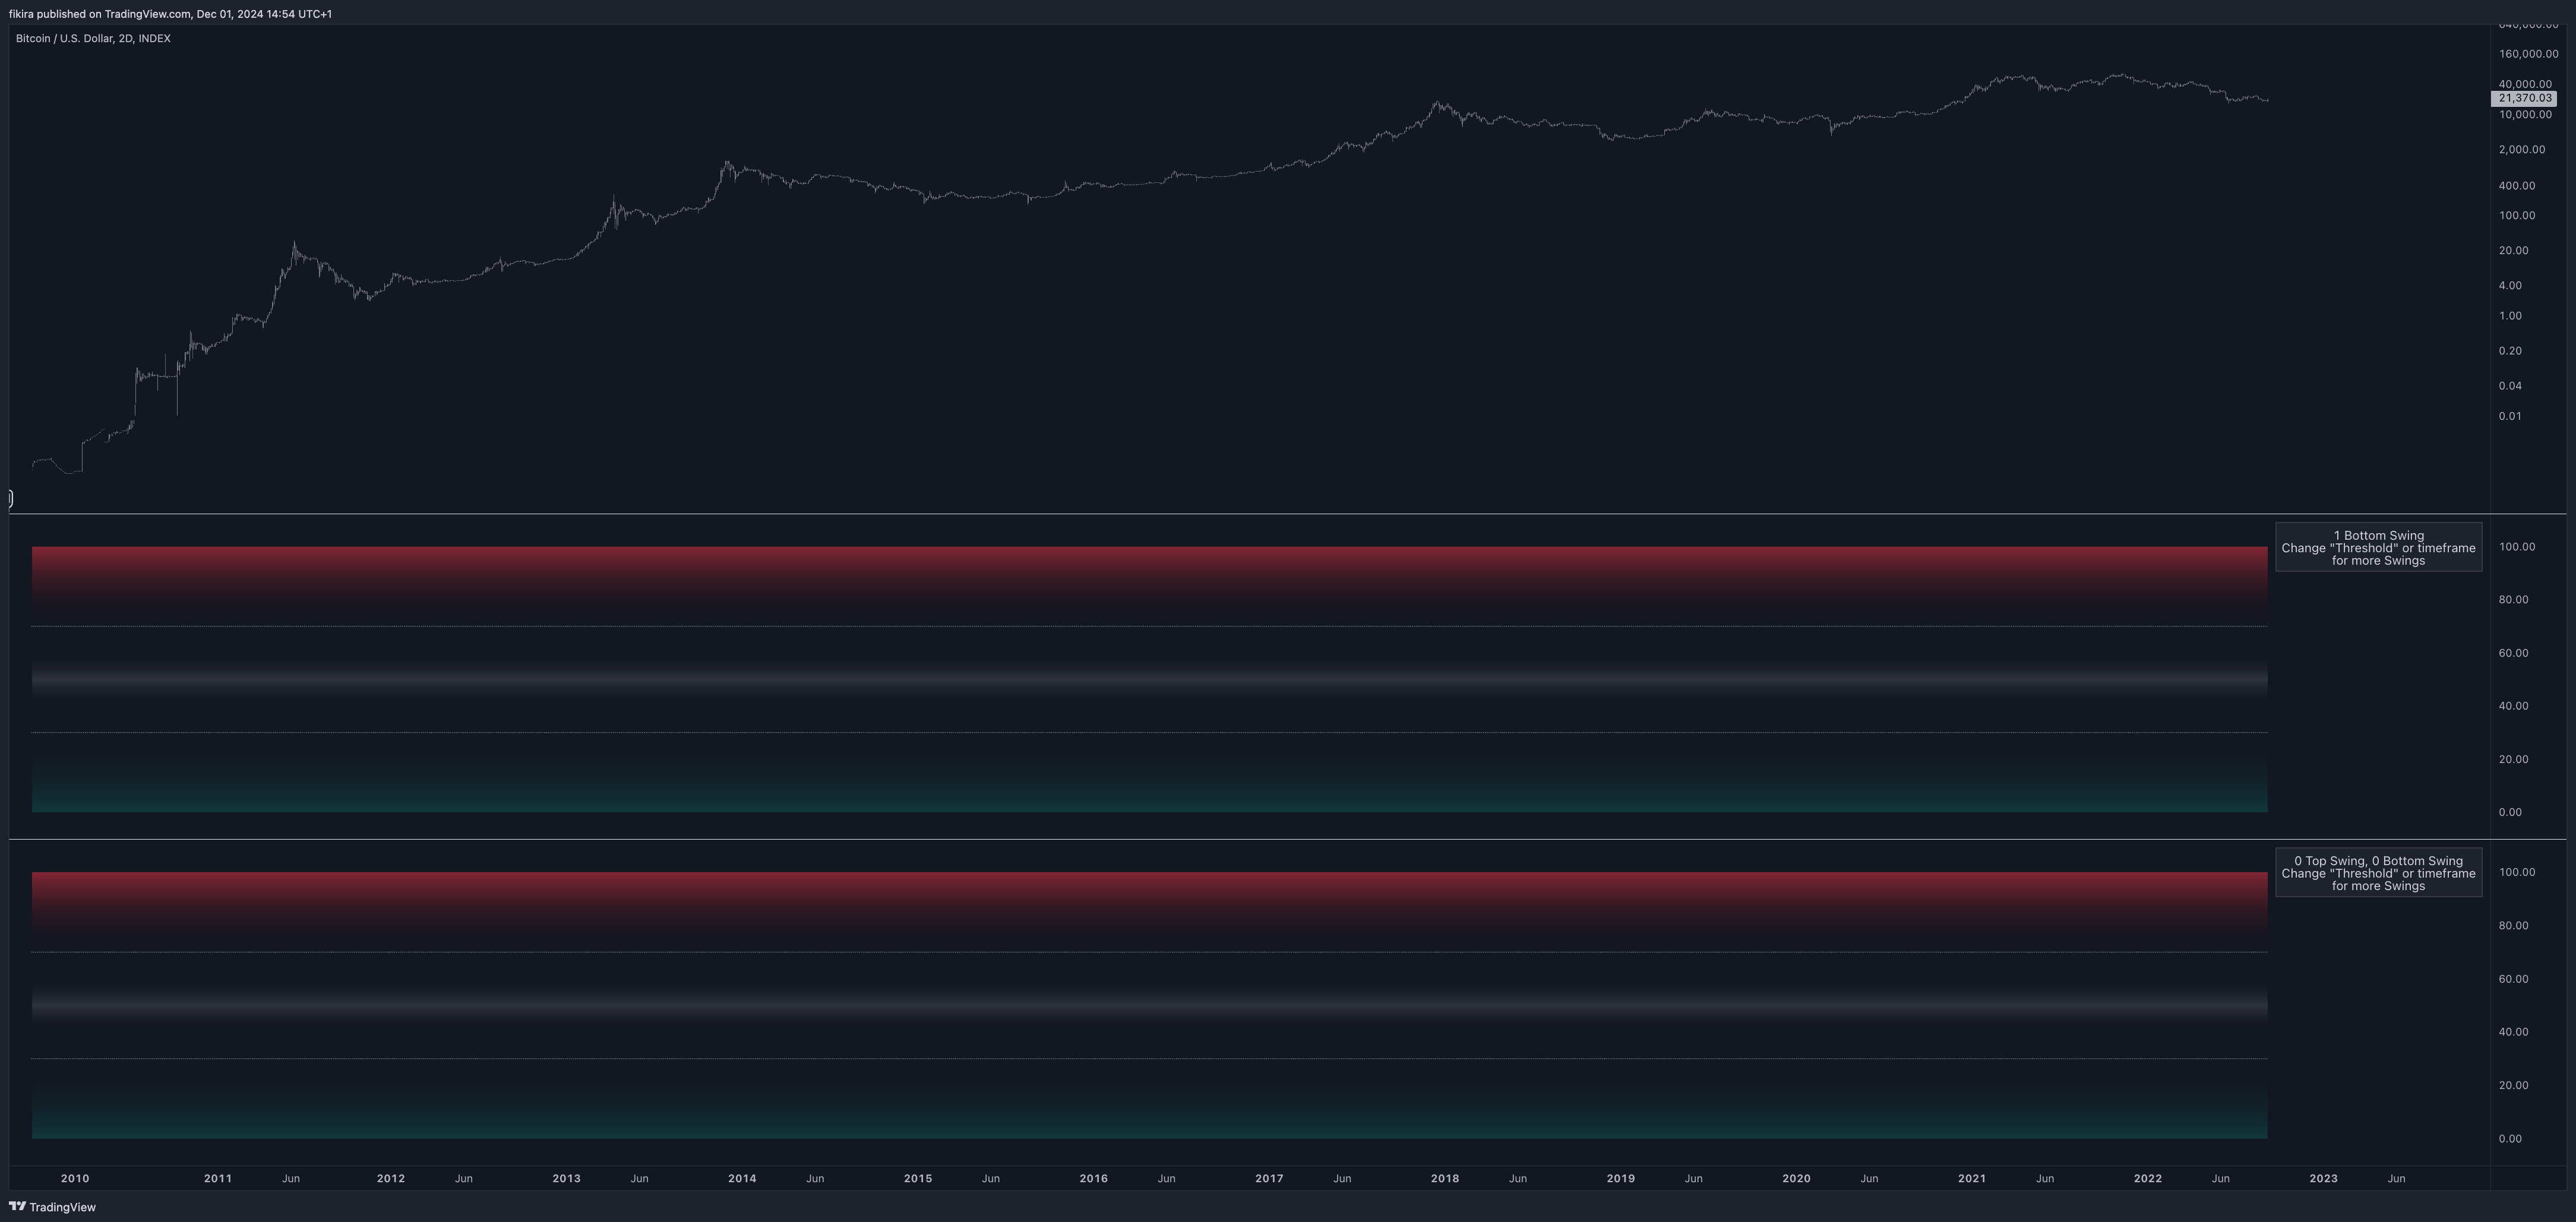Click the 40,000.00 price axis label
Image resolution: width=2576 pixels, height=1222 pixels.
pyautogui.click(x=2525, y=84)
